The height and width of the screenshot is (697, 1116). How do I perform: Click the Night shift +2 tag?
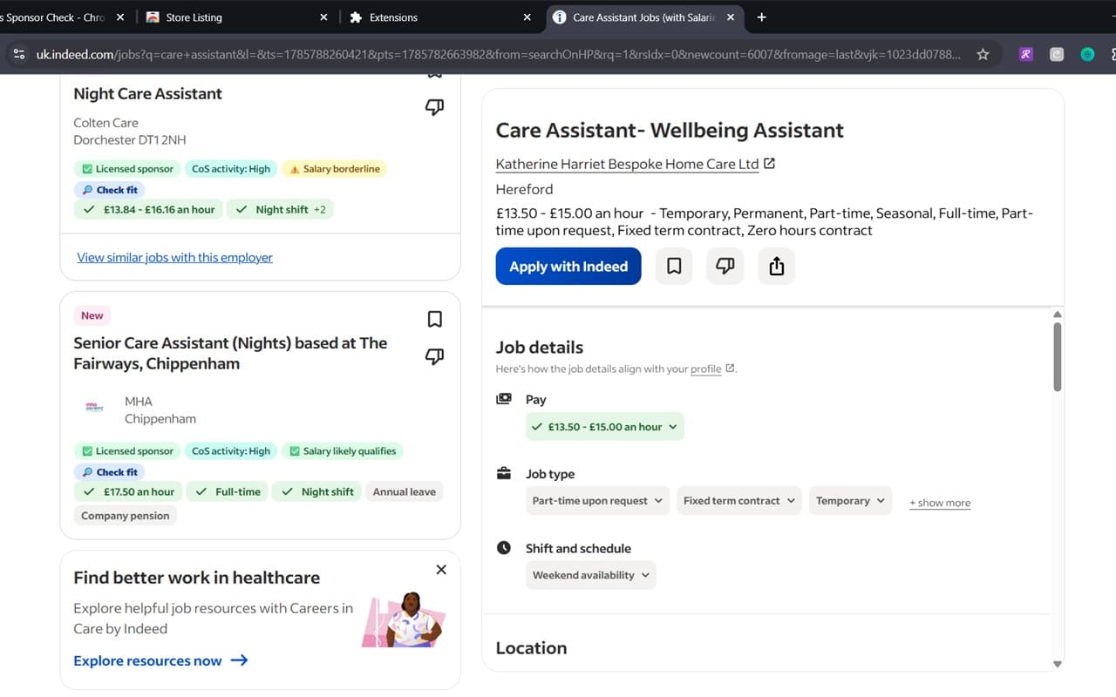[x=281, y=209]
